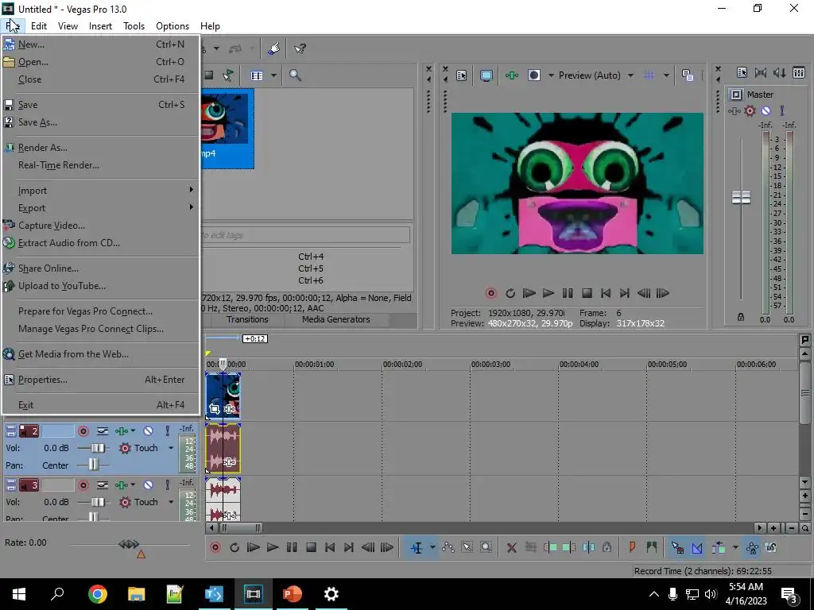The width and height of the screenshot is (814, 610).
Task: Open Video Output FX in preview toolbar
Action: click(x=512, y=75)
